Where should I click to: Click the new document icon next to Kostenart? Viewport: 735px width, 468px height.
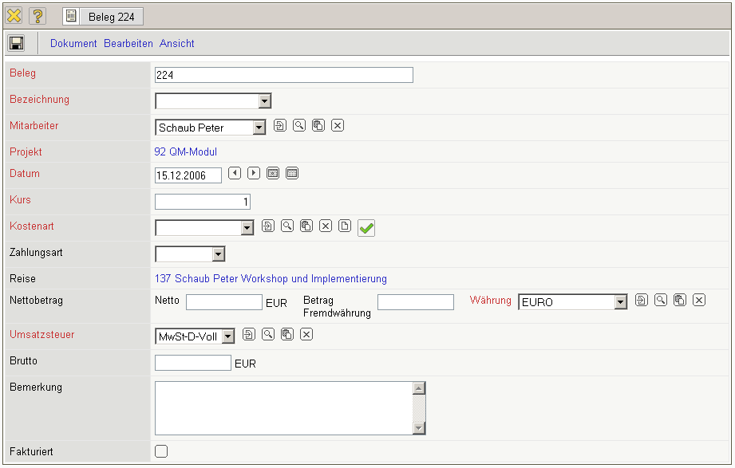[345, 226]
